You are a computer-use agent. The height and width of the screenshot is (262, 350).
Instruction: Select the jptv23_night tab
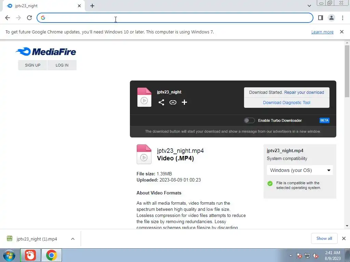click(43, 6)
